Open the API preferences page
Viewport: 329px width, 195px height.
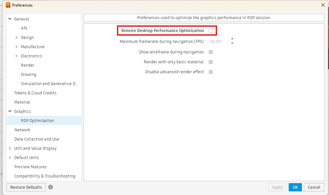tap(24, 28)
